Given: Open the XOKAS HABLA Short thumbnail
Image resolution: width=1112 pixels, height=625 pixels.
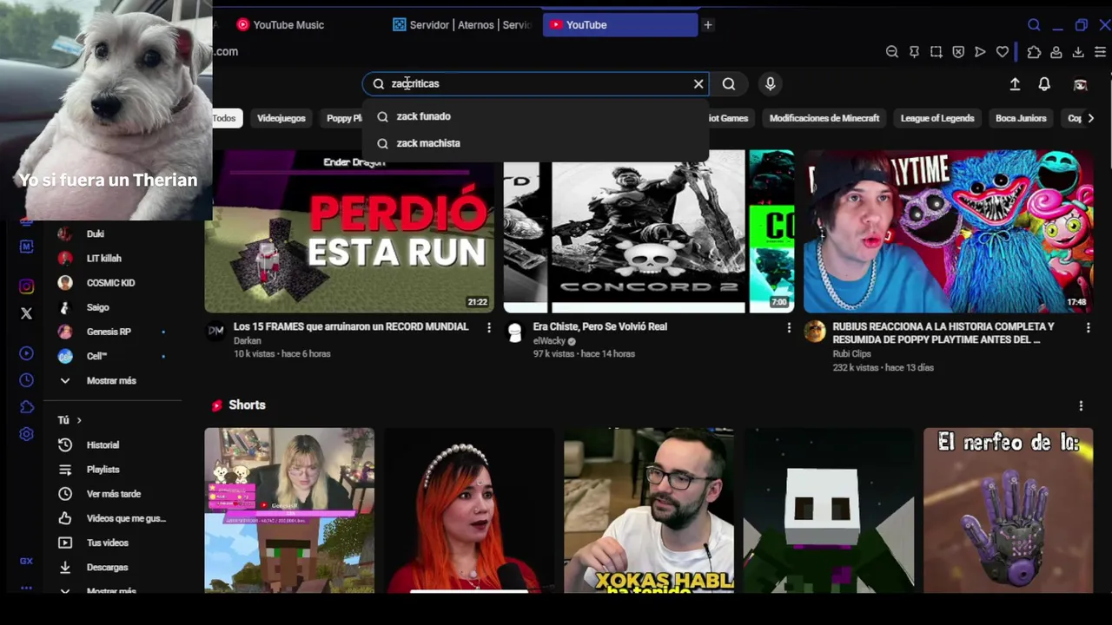Looking at the screenshot, I should pyautogui.click(x=648, y=510).
